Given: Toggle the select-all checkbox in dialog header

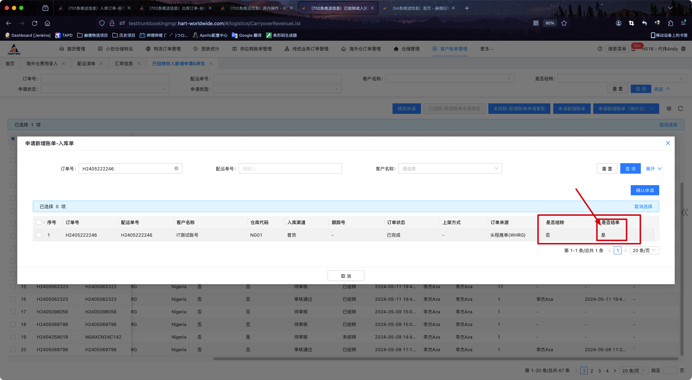Looking at the screenshot, I should [39, 223].
